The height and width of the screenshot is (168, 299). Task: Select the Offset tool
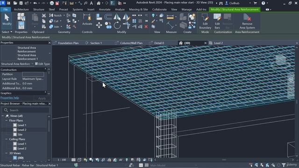click(108, 17)
